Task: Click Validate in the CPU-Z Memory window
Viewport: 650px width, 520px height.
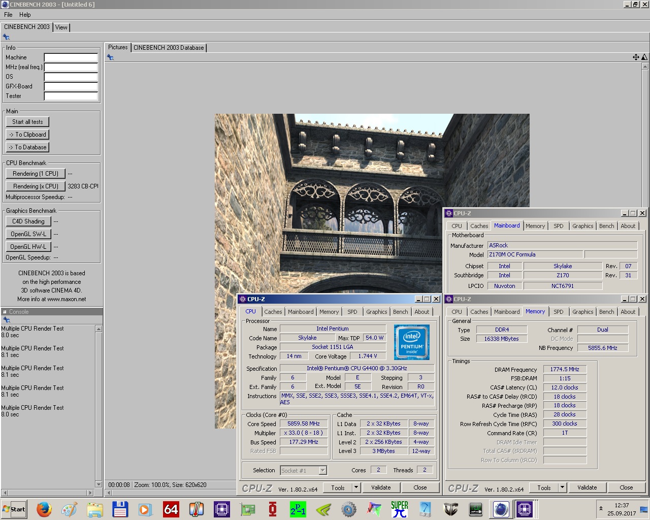Action: tap(587, 487)
